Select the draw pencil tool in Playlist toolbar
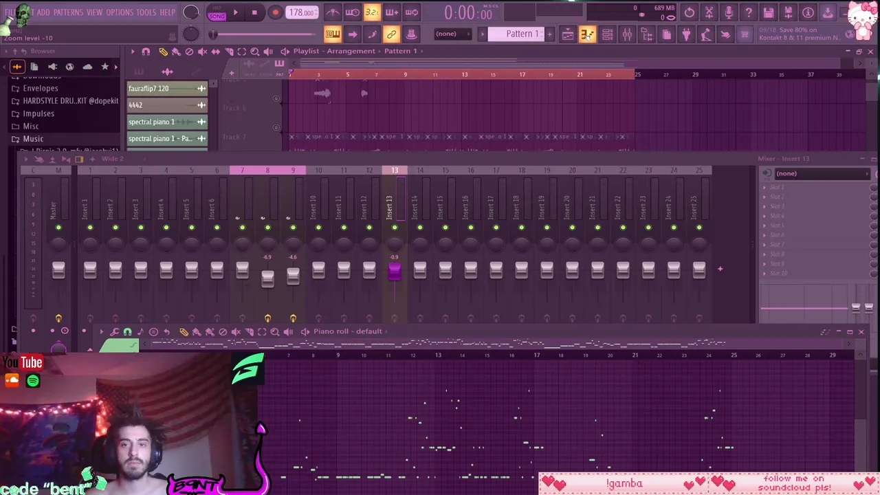Viewport: 880px width, 495px height. click(x=163, y=52)
